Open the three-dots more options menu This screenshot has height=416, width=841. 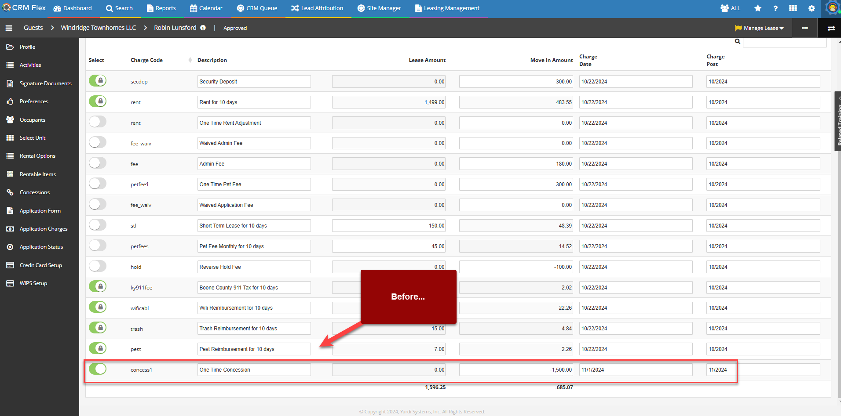(x=805, y=28)
